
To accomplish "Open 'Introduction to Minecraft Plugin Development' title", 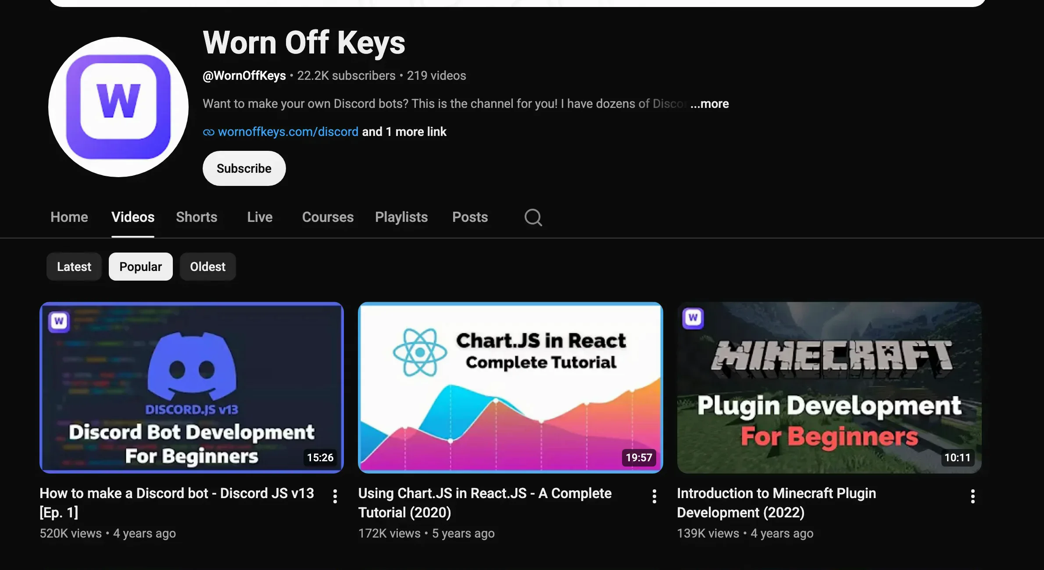I will (776, 502).
